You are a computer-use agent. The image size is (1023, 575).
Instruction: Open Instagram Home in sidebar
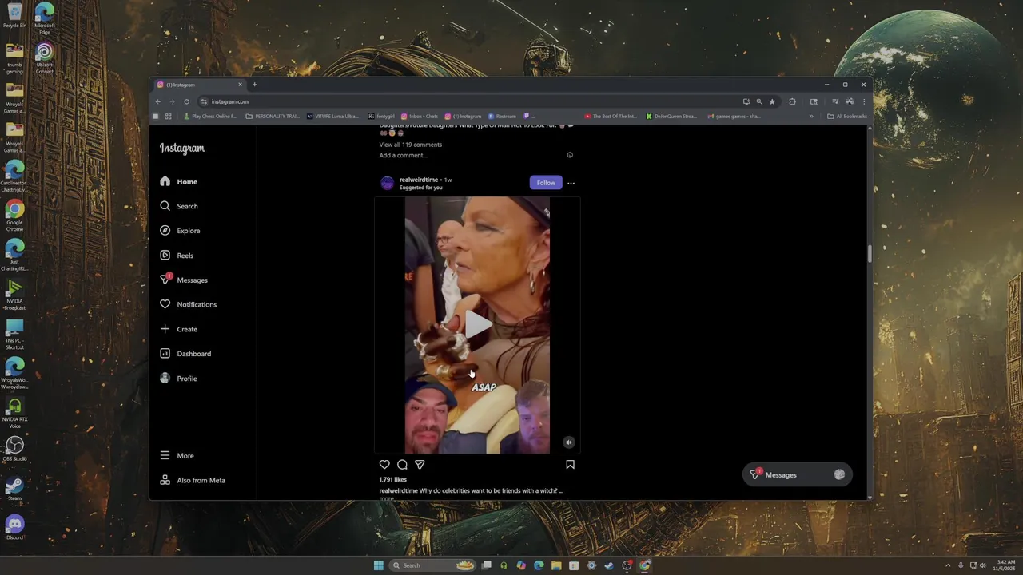point(179,182)
